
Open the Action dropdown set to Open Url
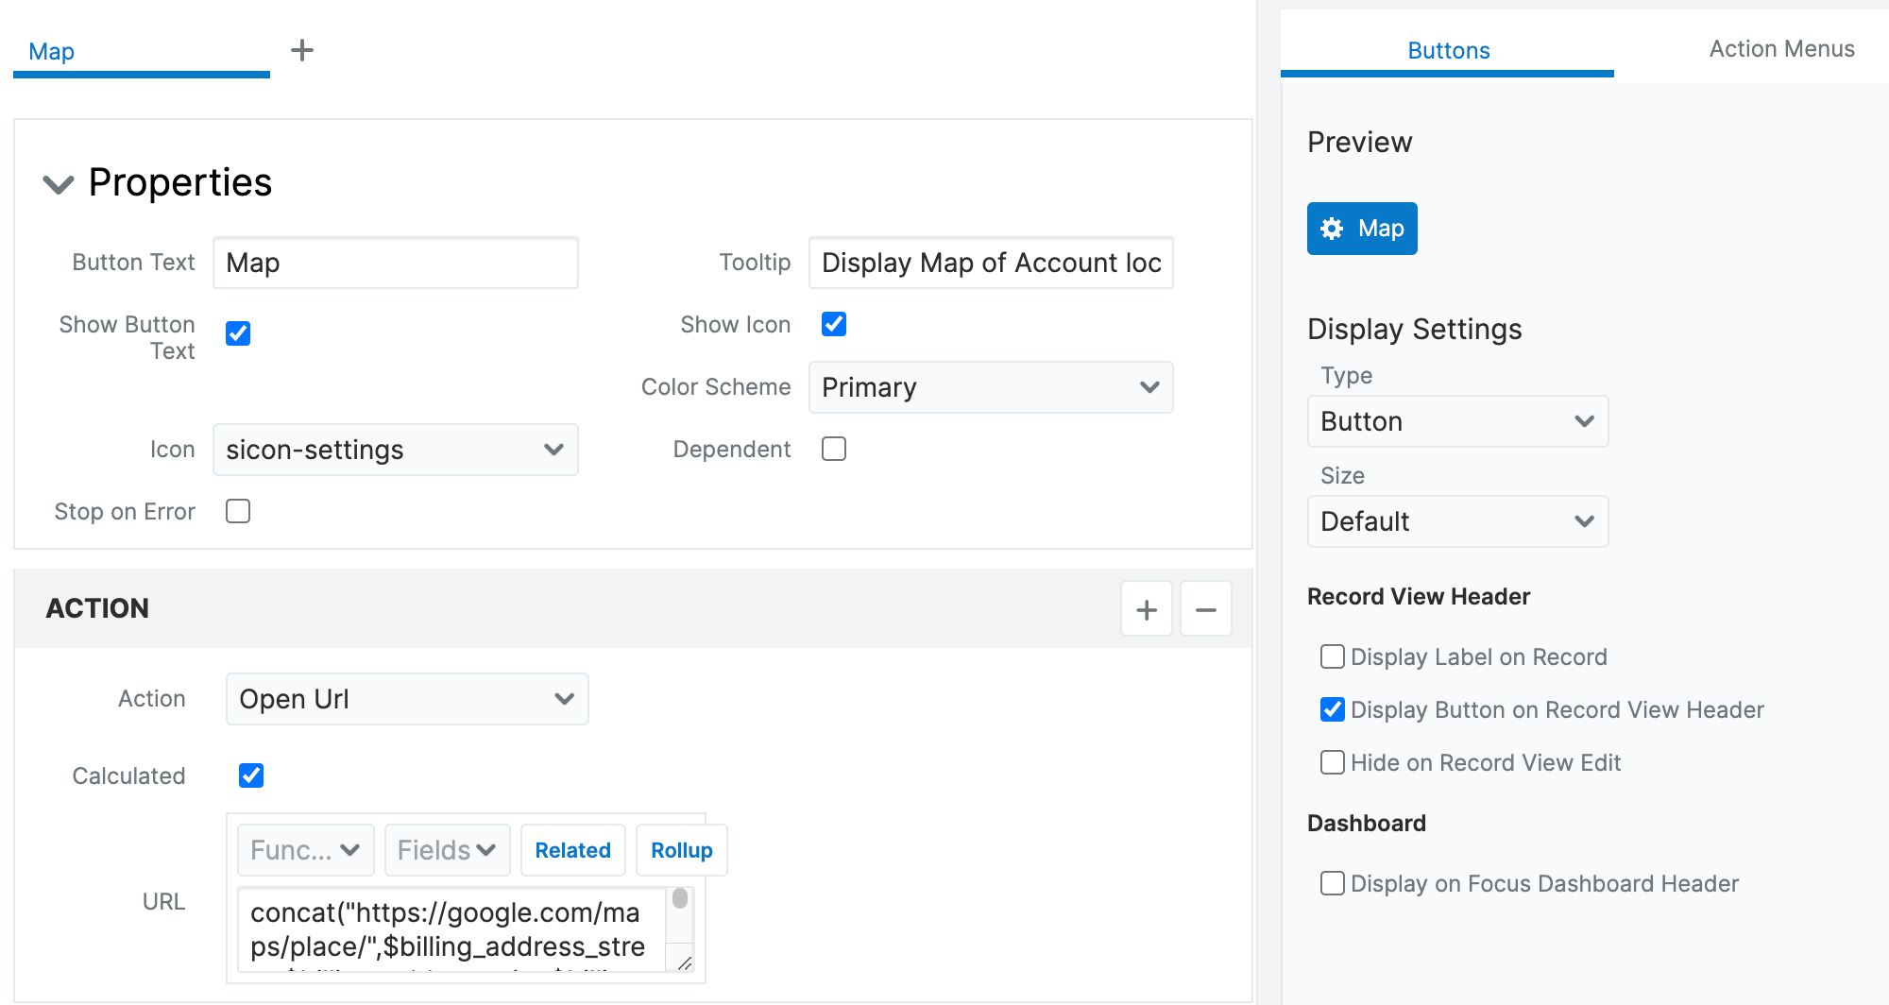tap(406, 698)
